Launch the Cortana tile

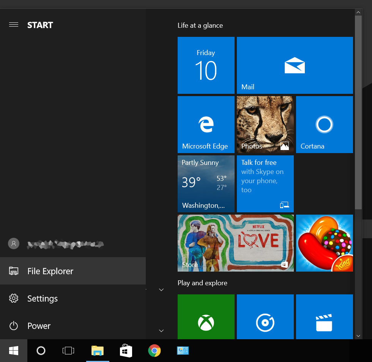(x=324, y=124)
